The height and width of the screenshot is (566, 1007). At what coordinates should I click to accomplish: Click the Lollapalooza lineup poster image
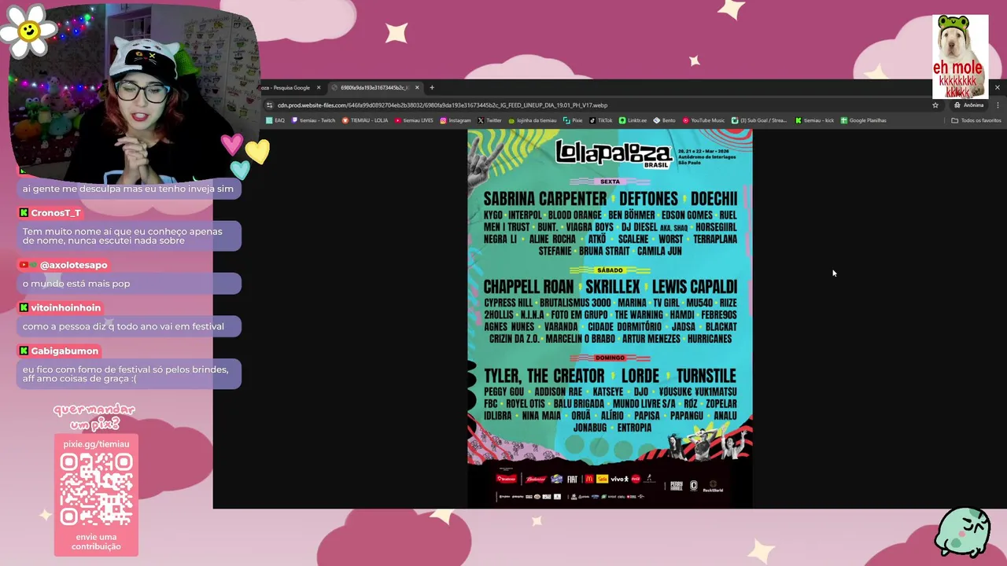(x=610, y=318)
